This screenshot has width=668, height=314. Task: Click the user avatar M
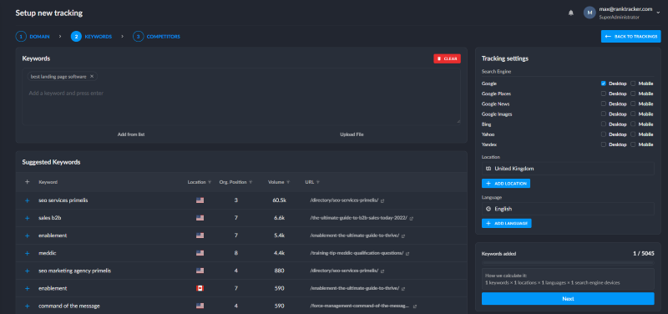[590, 13]
